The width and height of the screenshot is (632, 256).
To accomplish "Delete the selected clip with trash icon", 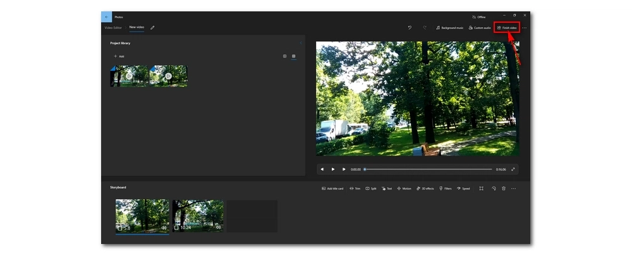I will click(504, 188).
